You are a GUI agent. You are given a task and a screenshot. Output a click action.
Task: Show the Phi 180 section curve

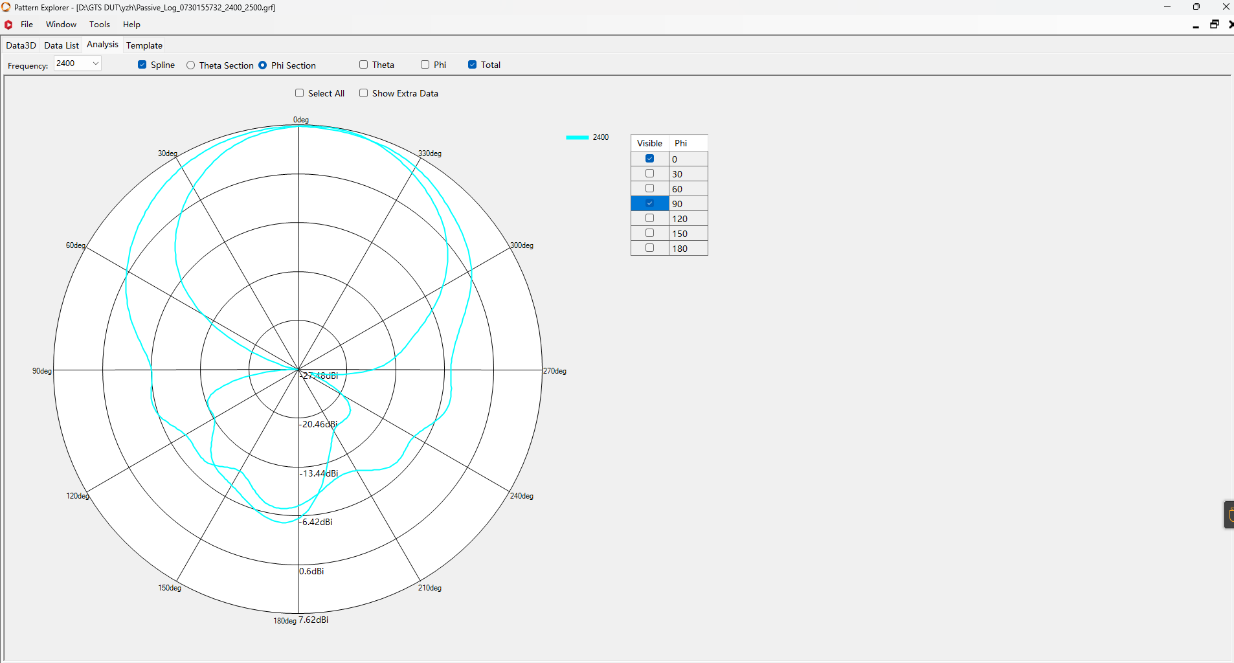coord(650,248)
